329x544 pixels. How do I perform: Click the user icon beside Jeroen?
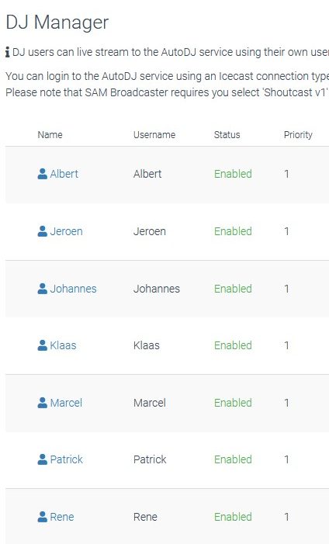(x=43, y=231)
